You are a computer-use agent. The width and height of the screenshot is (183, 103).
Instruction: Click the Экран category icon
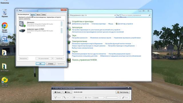pyautogui.click(x=69, y=52)
